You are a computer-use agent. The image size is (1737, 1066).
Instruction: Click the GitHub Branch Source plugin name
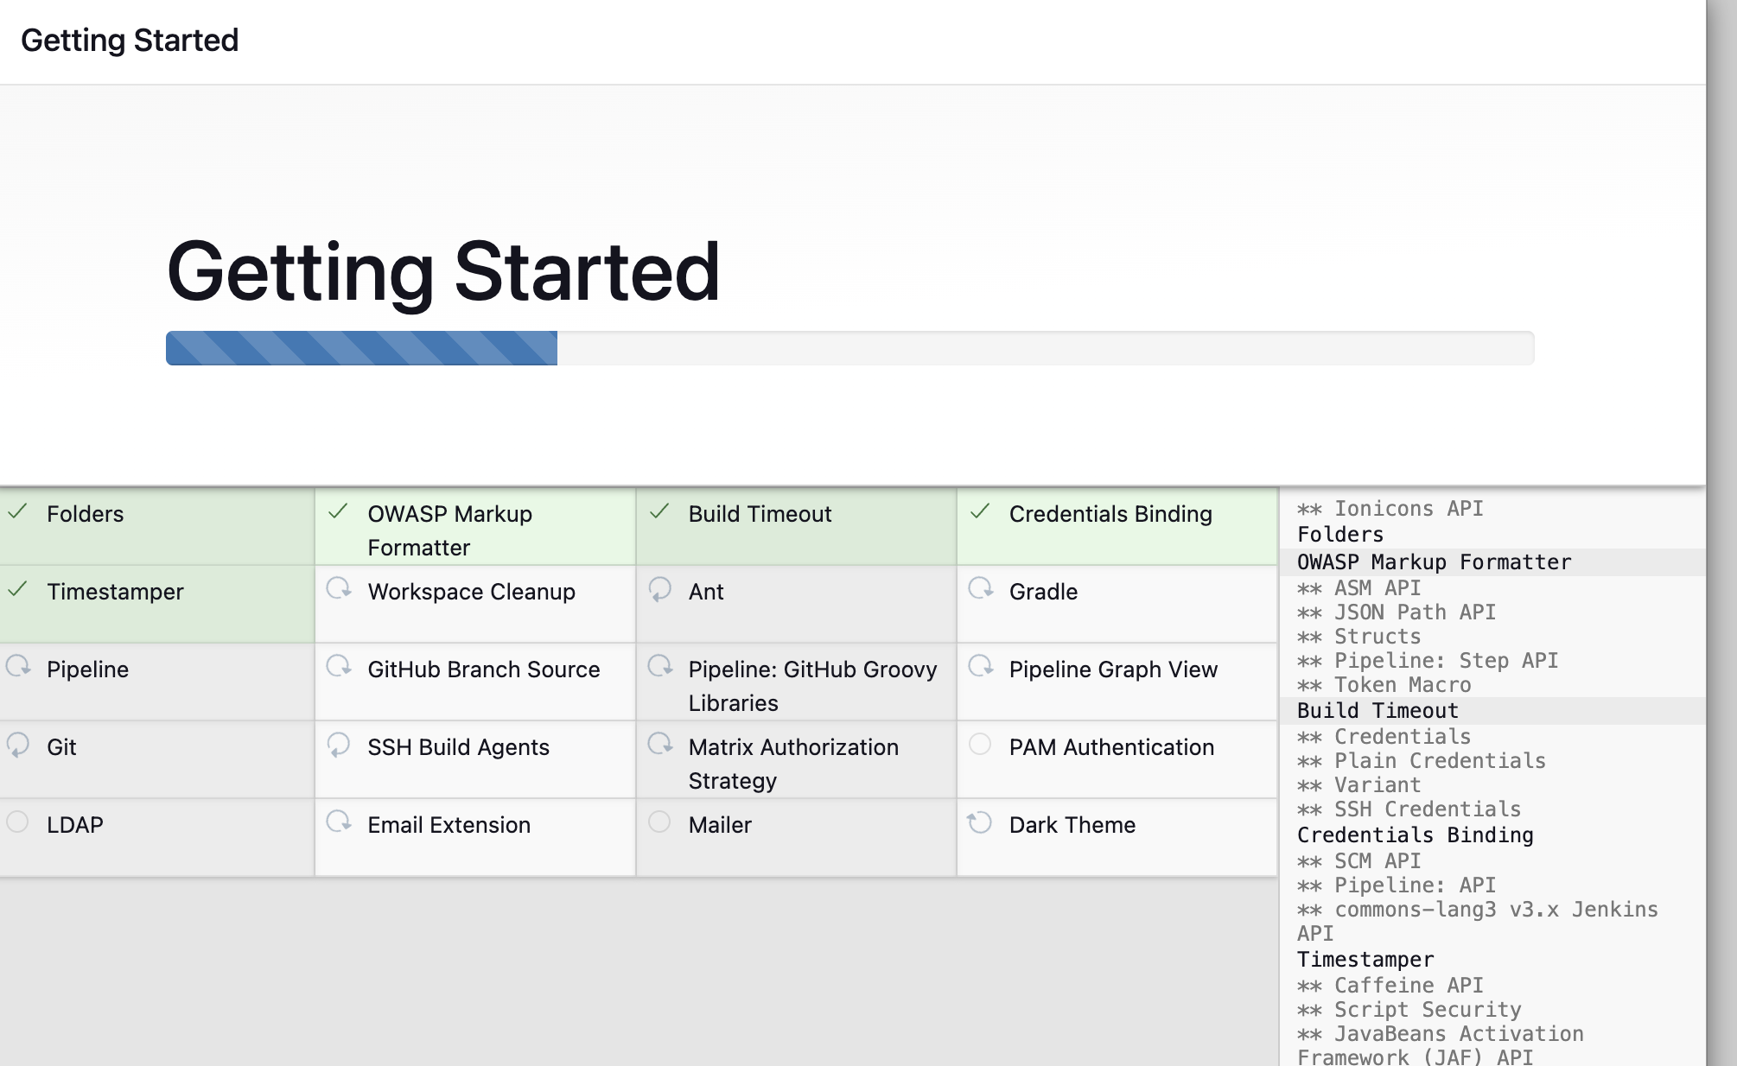tap(483, 669)
